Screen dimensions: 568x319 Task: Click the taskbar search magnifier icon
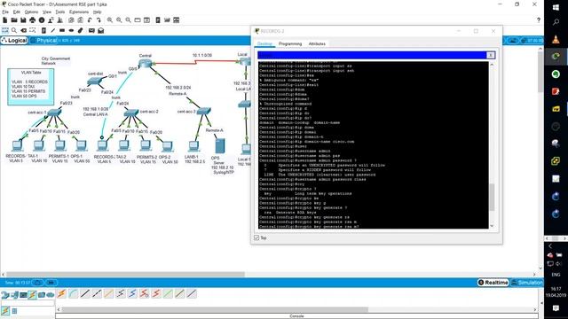[x=556, y=22]
